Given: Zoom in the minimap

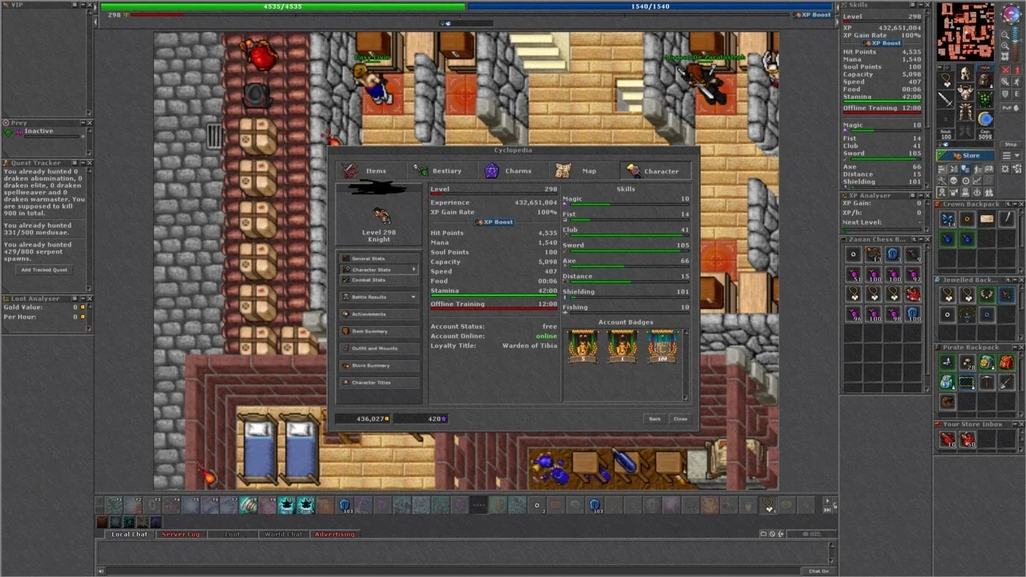Looking at the screenshot, I should (x=1005, y=46).
